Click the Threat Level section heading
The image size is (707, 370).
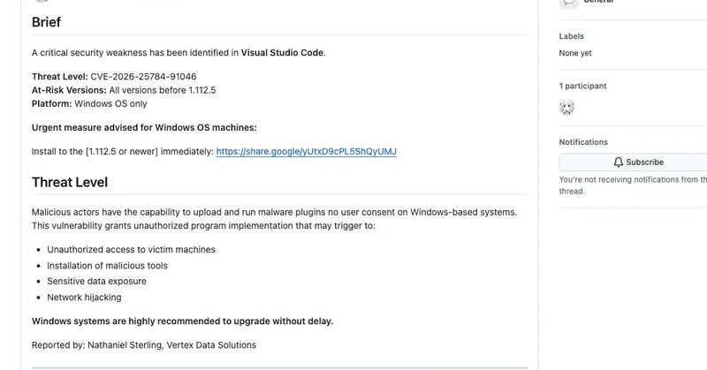click(x=70, y=183)
